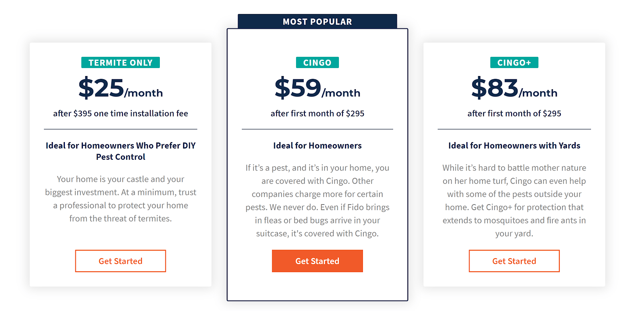Image resolution: width=641 pixels, height=311 pixels.
Task: Click the divider line in Cingo card
Action: [x=317, y=129]
